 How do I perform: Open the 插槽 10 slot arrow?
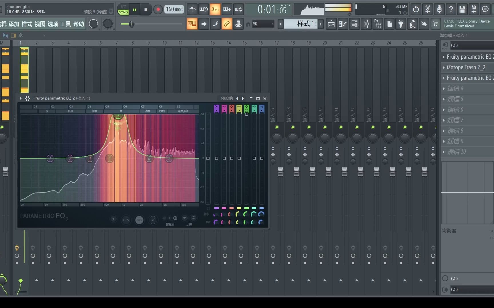point(444,152)
